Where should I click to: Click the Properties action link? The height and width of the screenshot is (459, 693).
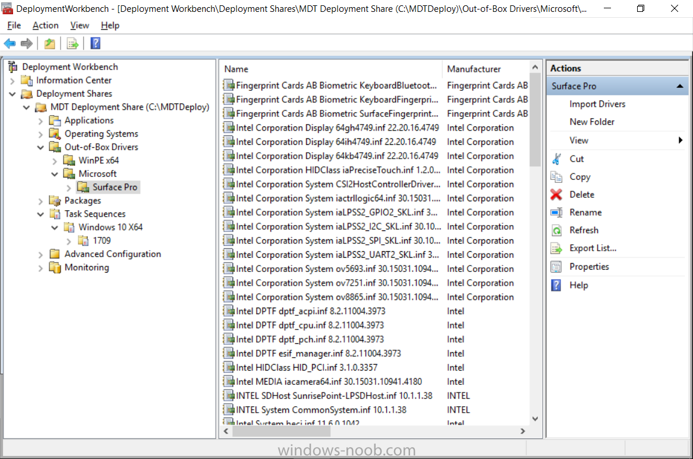[x=589, y=267]
